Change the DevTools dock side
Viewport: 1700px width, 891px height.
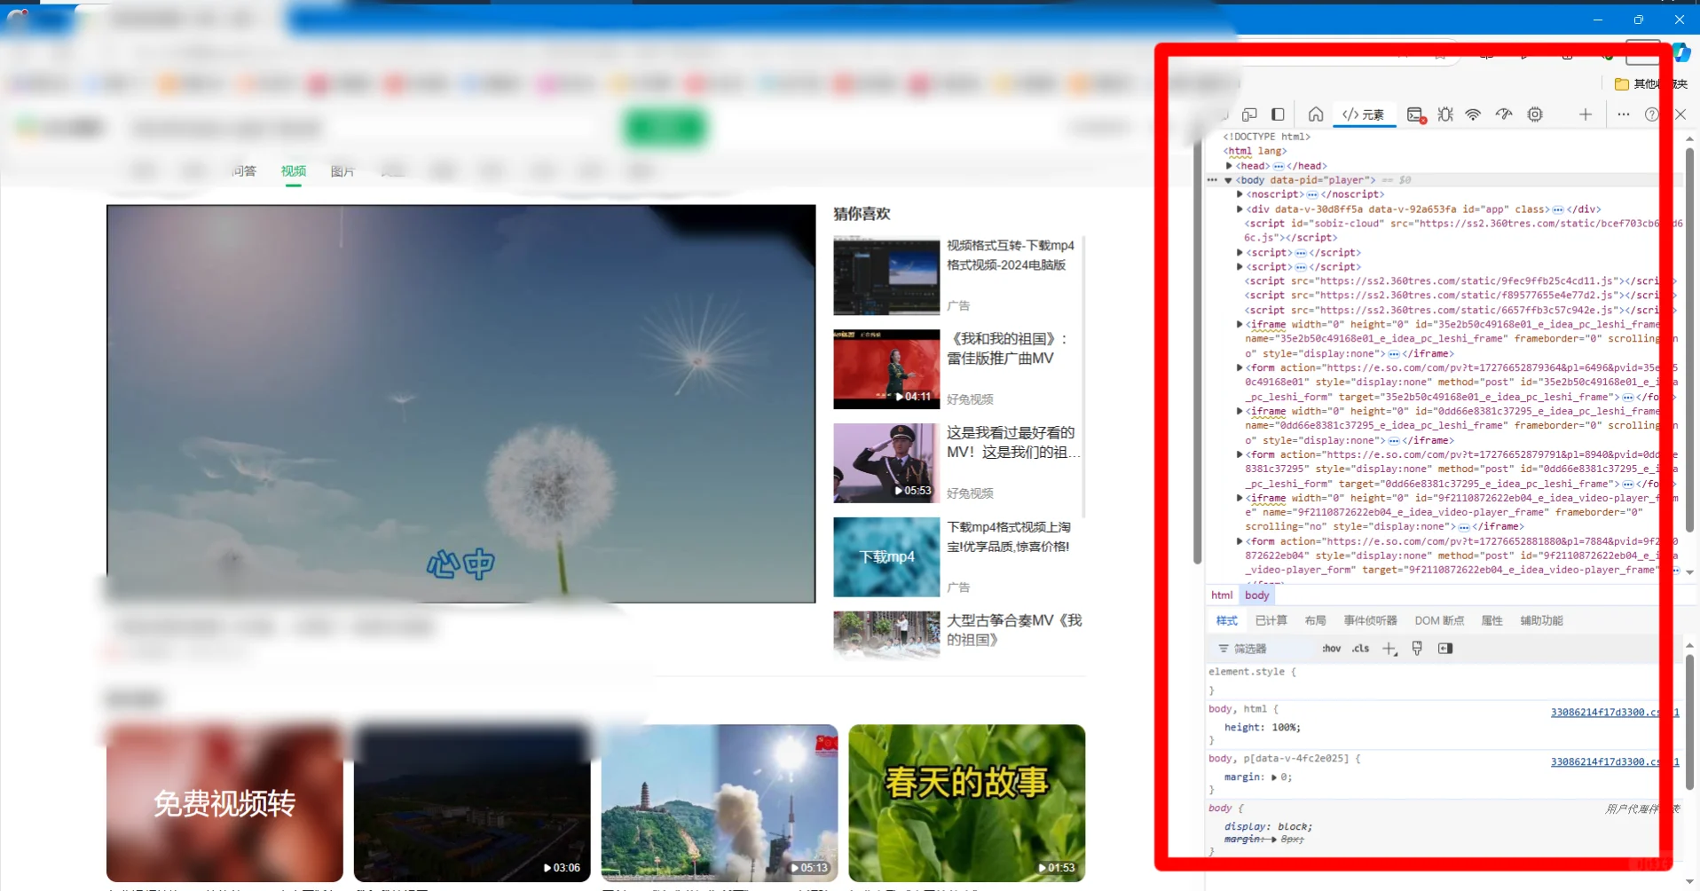tap(1279, 114)
